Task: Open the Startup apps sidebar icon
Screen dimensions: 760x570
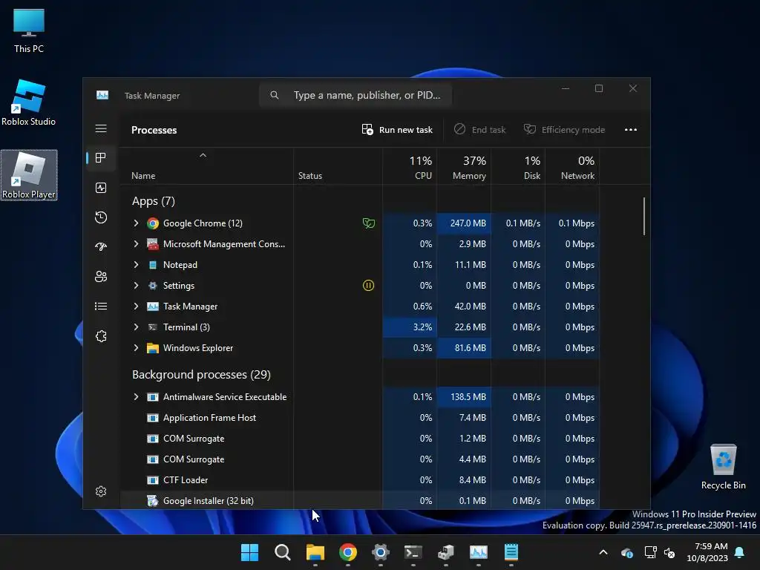Action: (101, 246)
